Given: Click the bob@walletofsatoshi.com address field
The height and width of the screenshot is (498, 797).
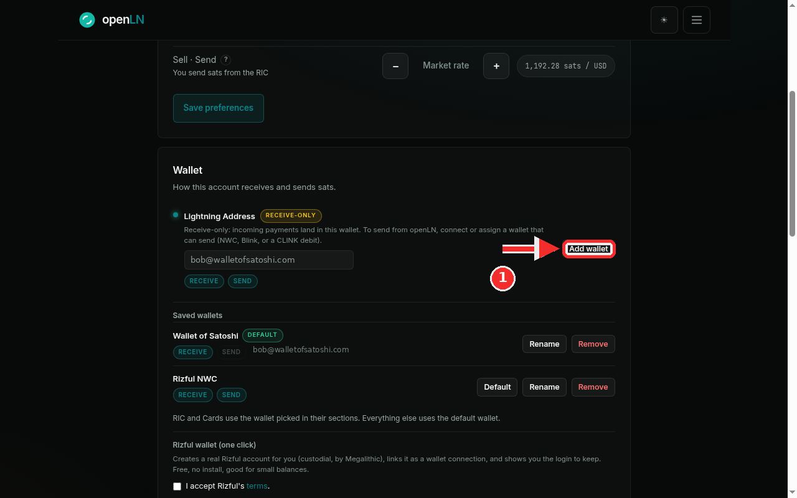Looking at the screenshot, I should [269, 260].
